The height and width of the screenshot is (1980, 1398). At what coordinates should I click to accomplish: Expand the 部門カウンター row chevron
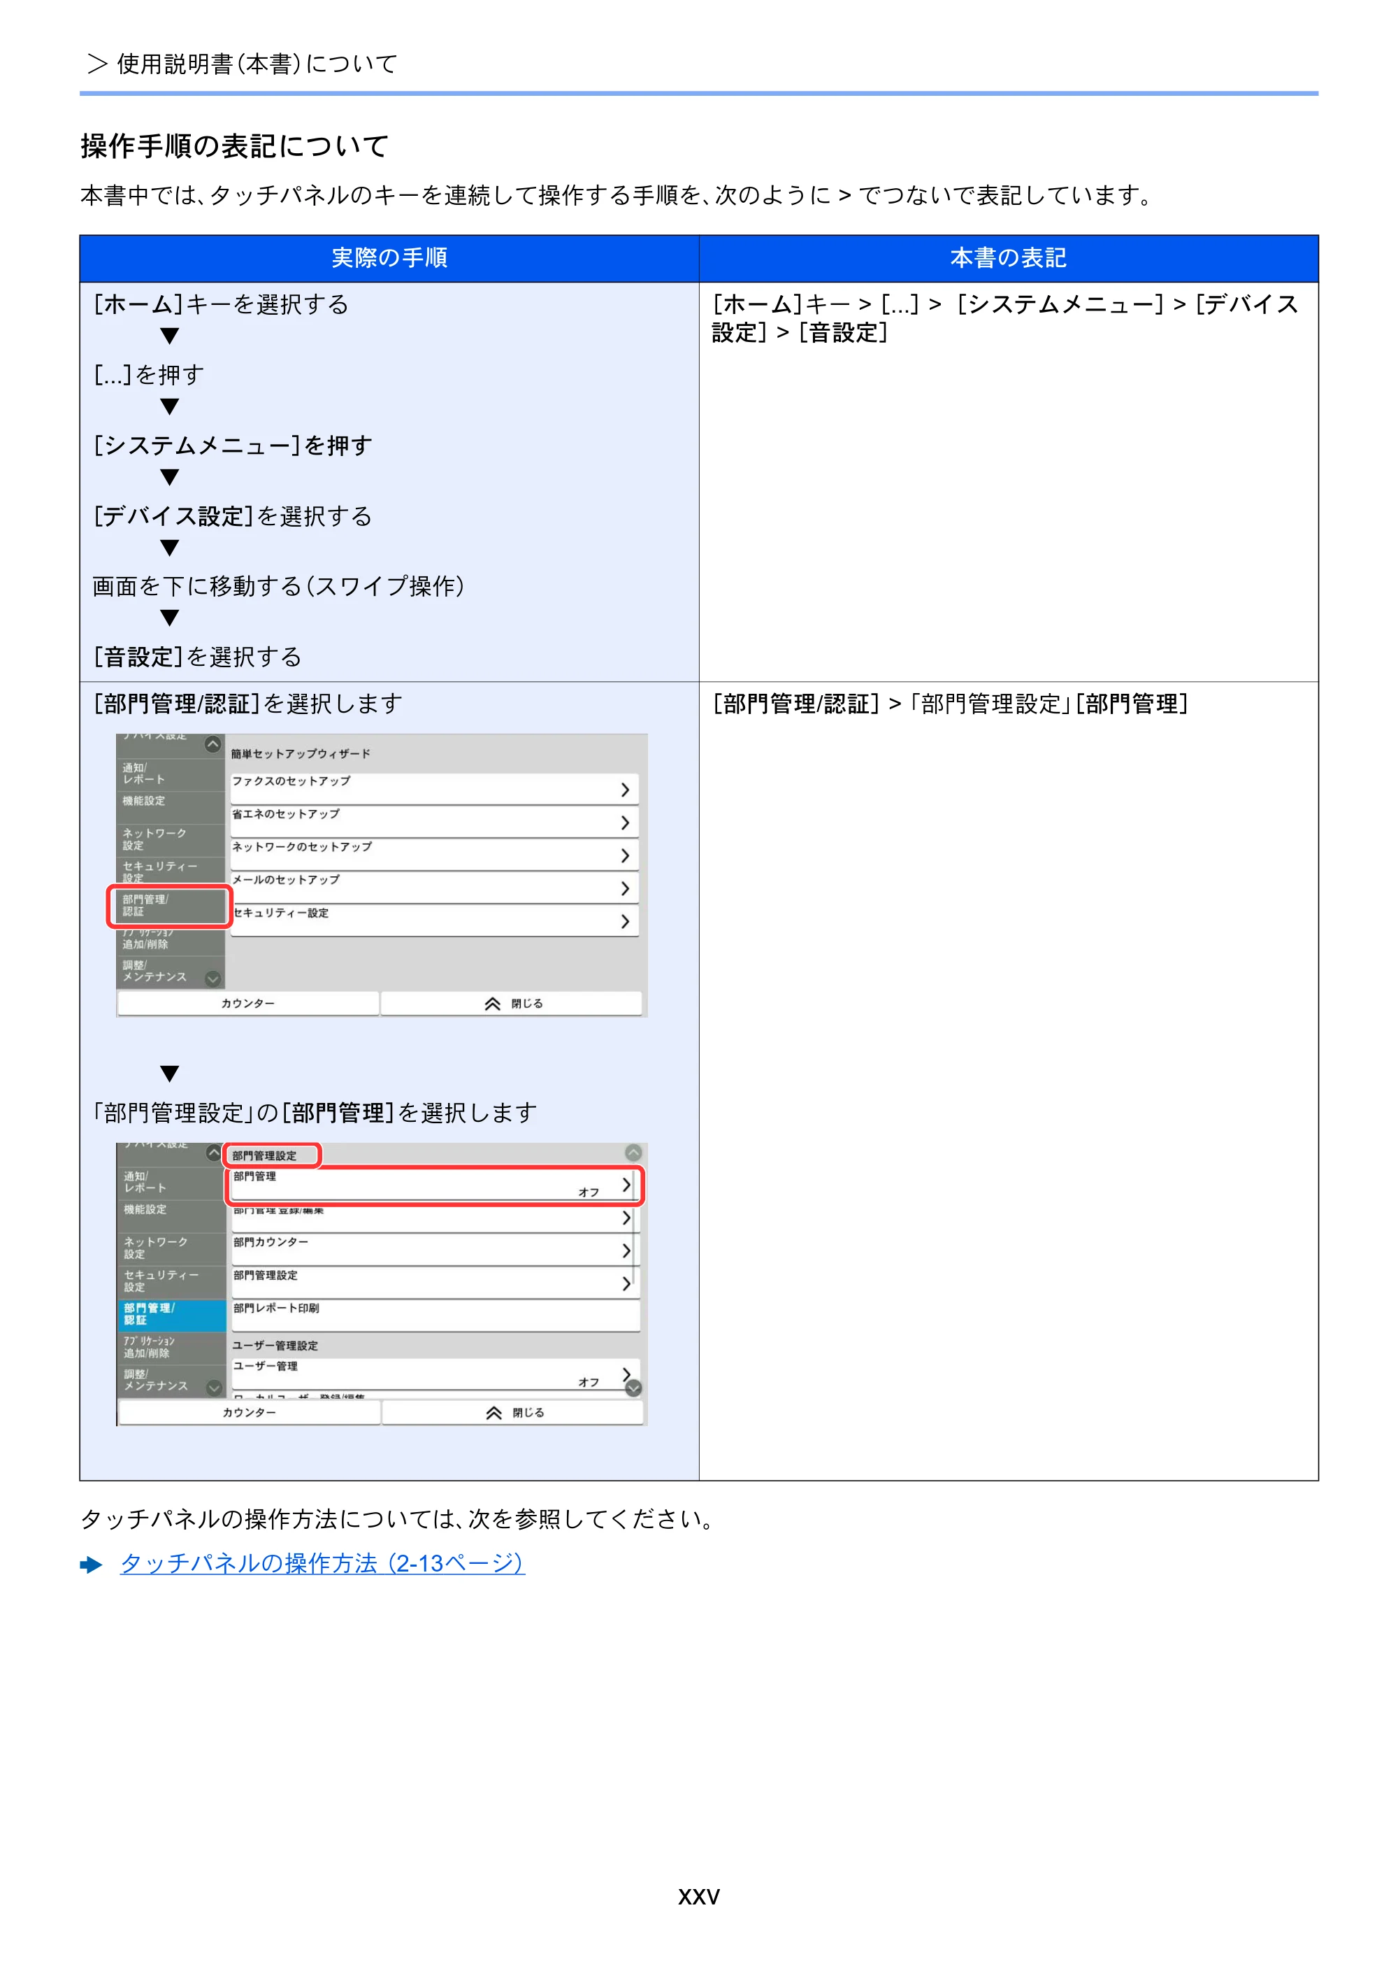coord(626,1251)
